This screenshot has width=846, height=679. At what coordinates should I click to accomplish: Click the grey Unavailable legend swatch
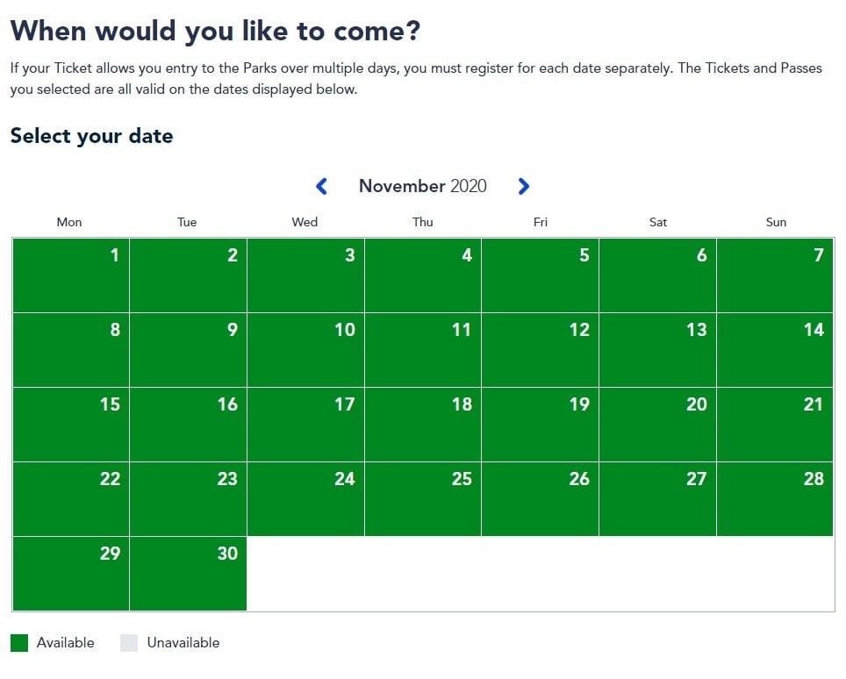129,643
